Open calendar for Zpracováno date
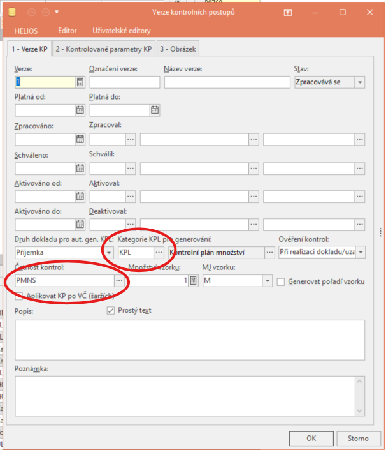The height and width of the screenshot is (450, 386). (x=80, y=139)
